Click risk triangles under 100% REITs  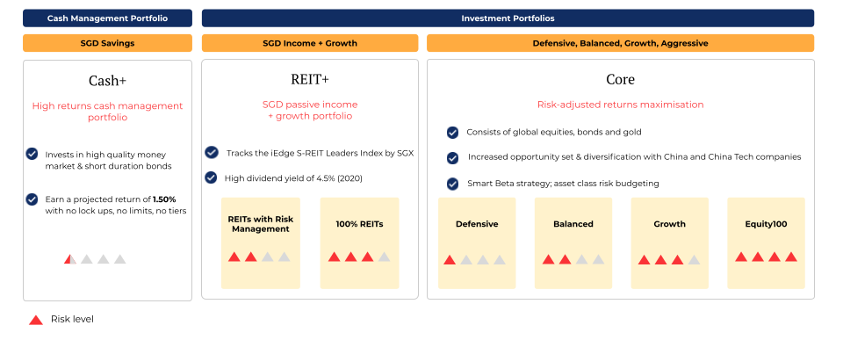[x=359, y=257]
